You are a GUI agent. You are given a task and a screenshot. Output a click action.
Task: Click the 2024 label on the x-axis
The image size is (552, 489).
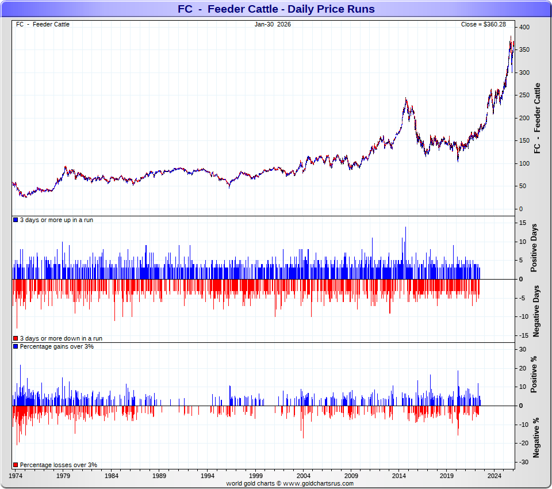[494, 476]
